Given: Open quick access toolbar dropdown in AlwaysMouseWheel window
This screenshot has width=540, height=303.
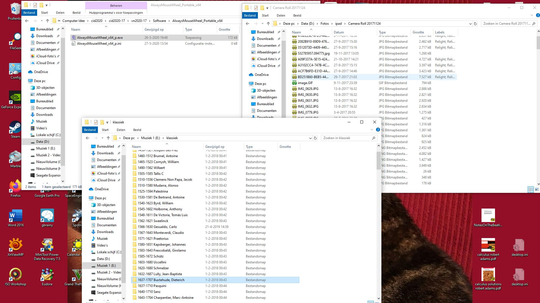Looking at the screenshot, I should tap(46, 5).
